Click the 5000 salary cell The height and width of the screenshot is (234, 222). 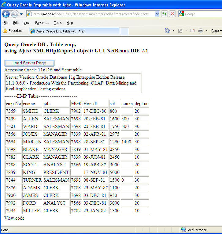pyautogui.click(x=115, y=172)
